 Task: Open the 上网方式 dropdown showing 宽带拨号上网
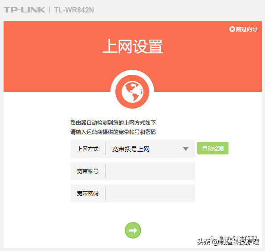150,149
